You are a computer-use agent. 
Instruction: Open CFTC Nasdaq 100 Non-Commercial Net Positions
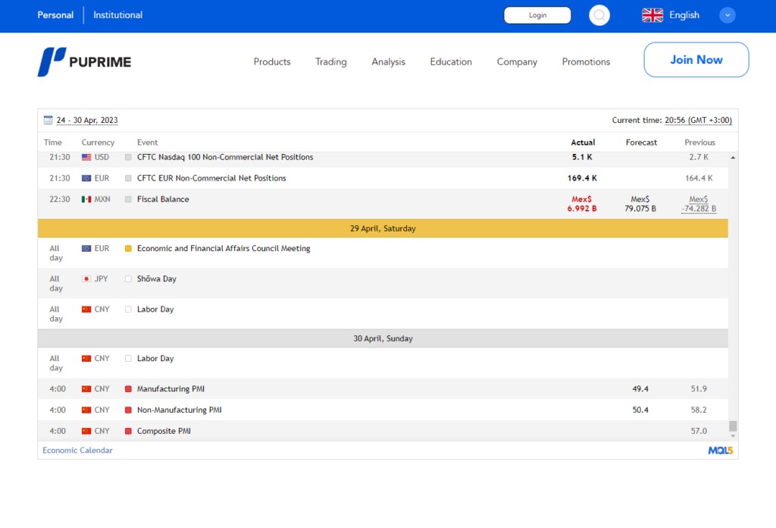[x=225, y=157]
